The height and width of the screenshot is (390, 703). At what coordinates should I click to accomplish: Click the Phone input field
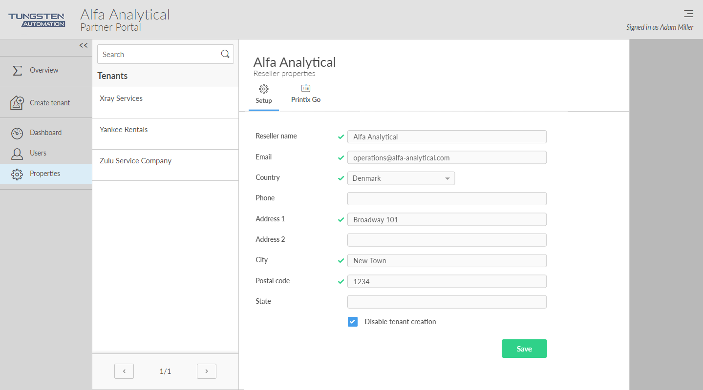447,199
